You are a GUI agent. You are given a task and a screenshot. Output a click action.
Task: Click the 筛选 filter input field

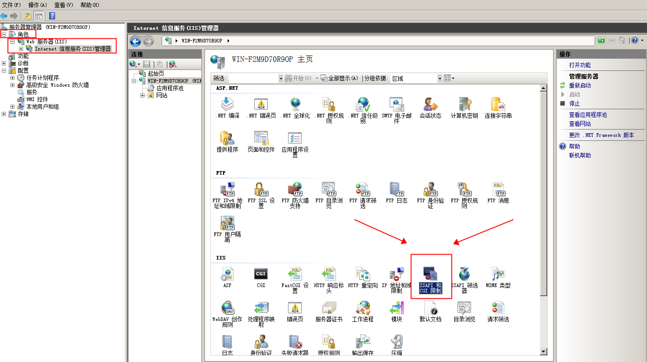254,79
